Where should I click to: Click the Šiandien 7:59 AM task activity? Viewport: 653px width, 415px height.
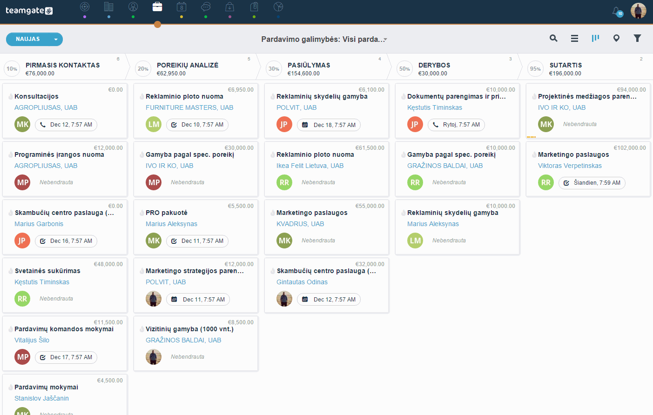pos(592,183)
